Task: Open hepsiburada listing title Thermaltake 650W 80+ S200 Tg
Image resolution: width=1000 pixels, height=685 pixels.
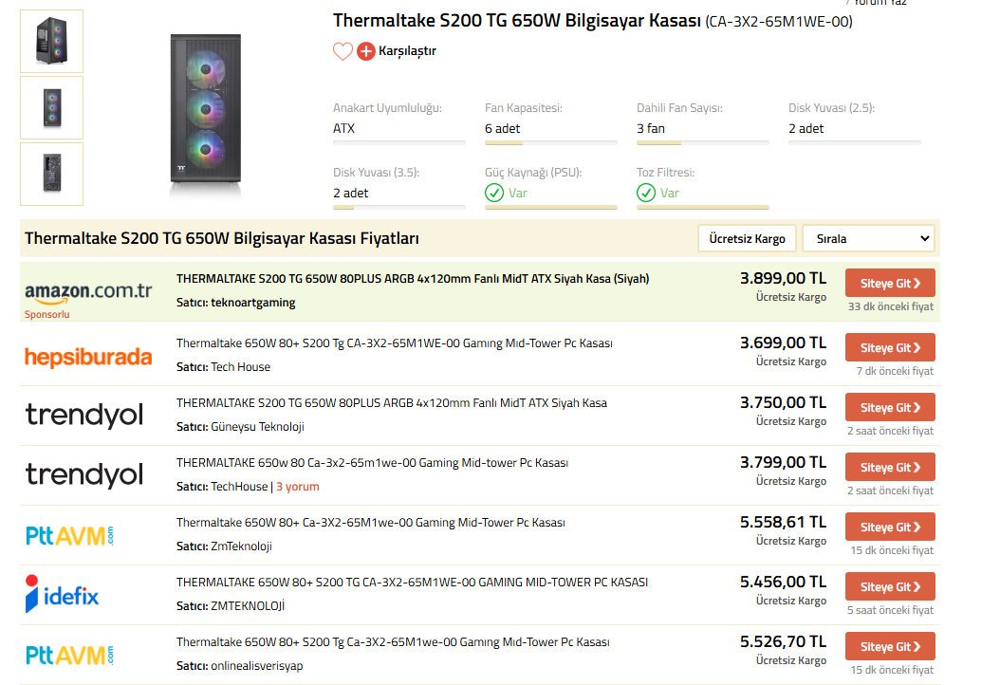Action: pyautogui.click(x=394, y=343)
